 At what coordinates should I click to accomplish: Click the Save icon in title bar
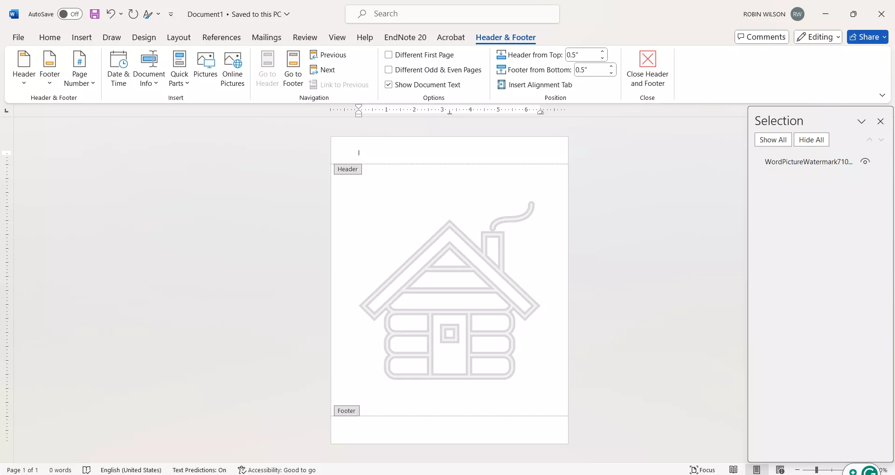click(x=95, y=14)
